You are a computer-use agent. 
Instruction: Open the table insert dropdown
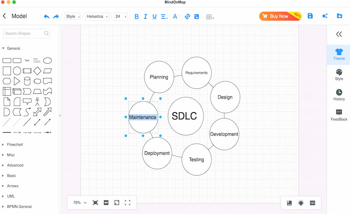(x=210, y=17)
